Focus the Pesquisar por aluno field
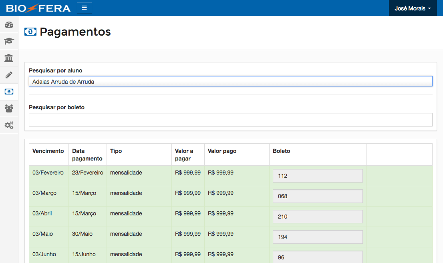 [231, 81]
